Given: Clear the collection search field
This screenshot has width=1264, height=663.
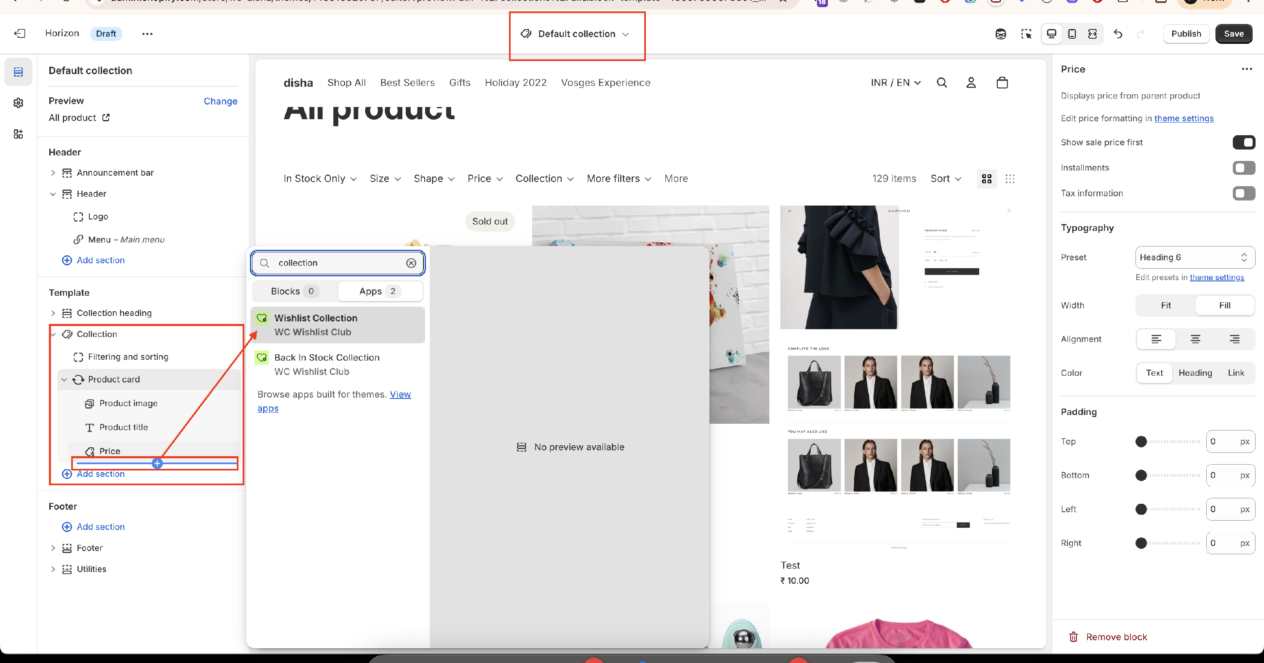Looking at the screenshot, I should [x=411, y=263].
